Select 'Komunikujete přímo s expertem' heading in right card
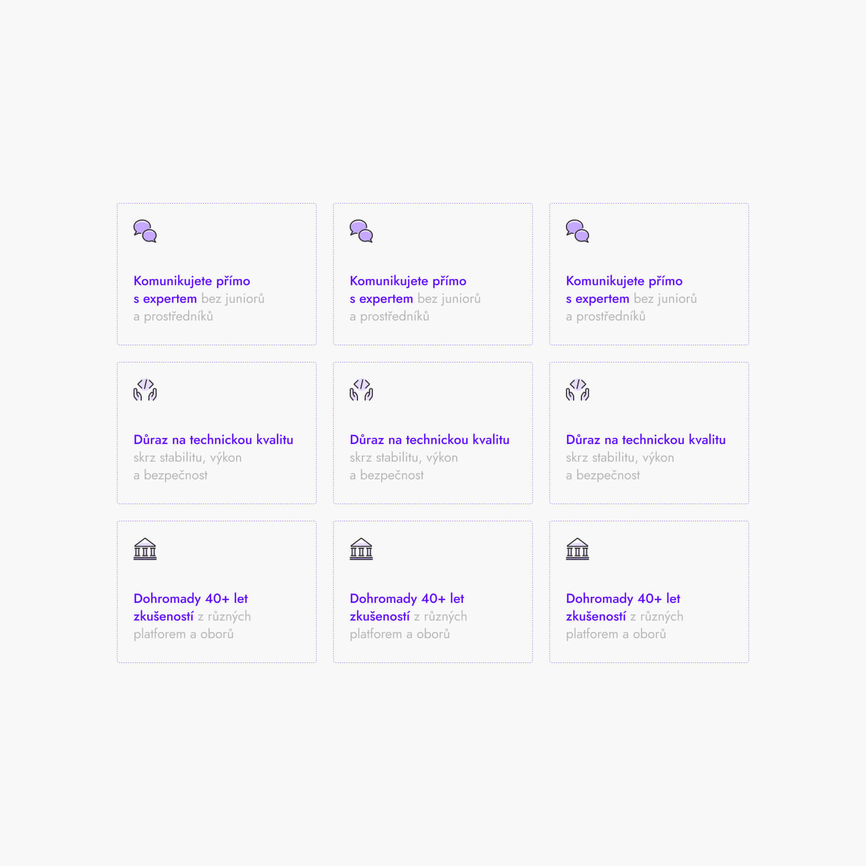The image size is (866, 866). click(624, 290)
